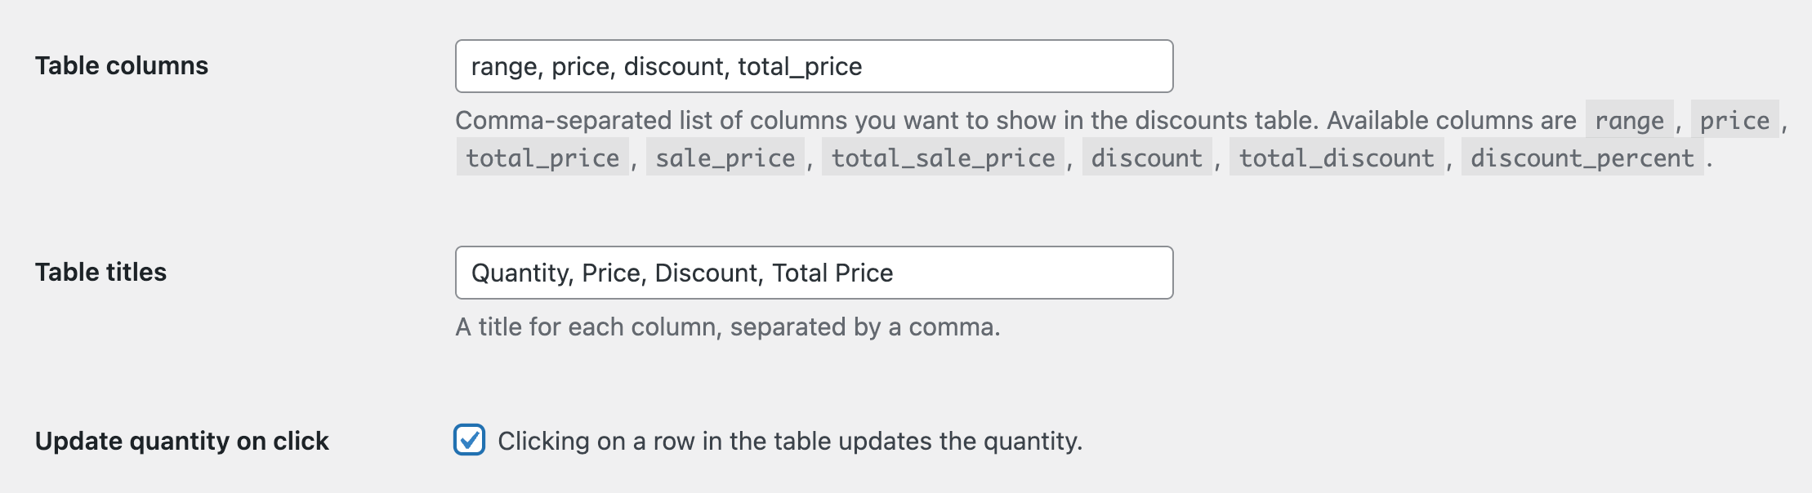The height and width of the screenshot is (493, 1812).
Task: Select the total_discount code snippet
Action: (x=1334, y=158)
